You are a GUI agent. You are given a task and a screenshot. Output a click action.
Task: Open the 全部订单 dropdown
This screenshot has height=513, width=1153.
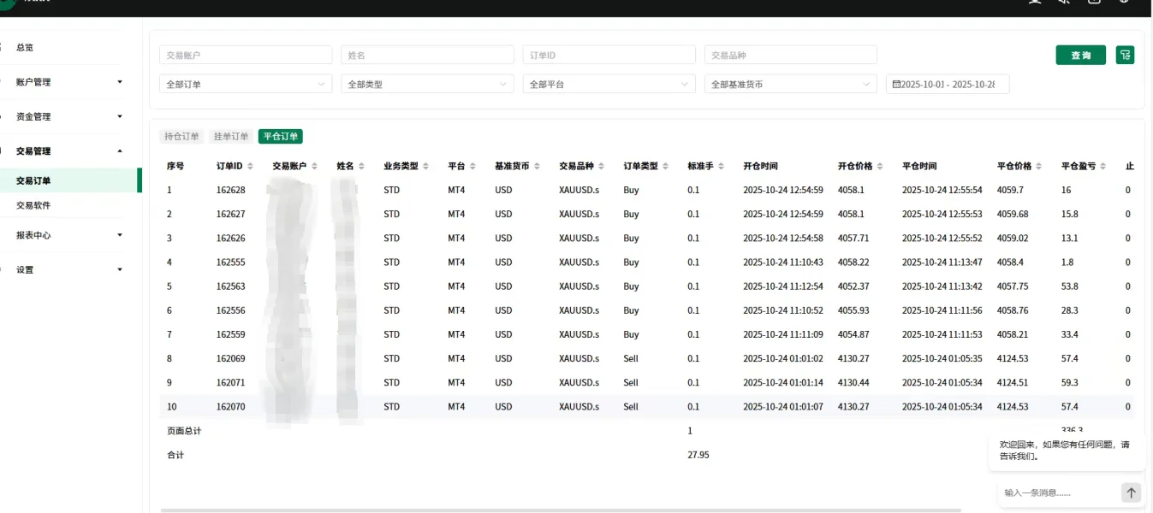pyautogui.click(x=246, y=85)
